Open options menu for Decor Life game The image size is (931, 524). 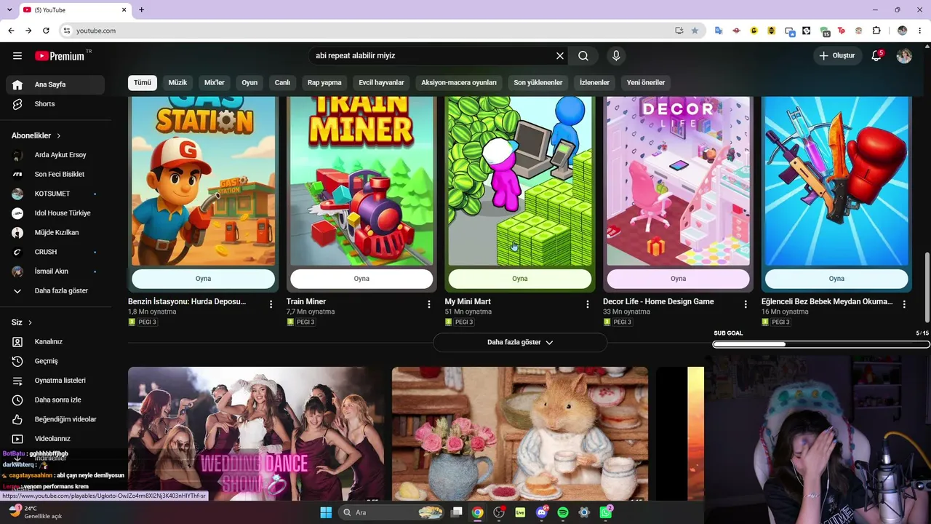tap(746, 304)
